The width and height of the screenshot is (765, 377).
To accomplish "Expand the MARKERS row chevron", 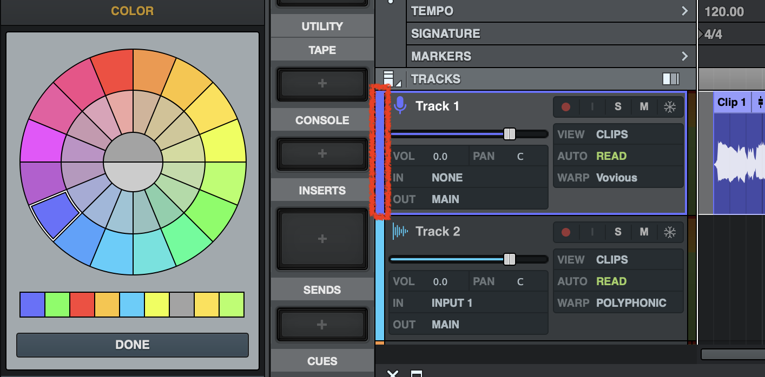I will pos(685,56).
